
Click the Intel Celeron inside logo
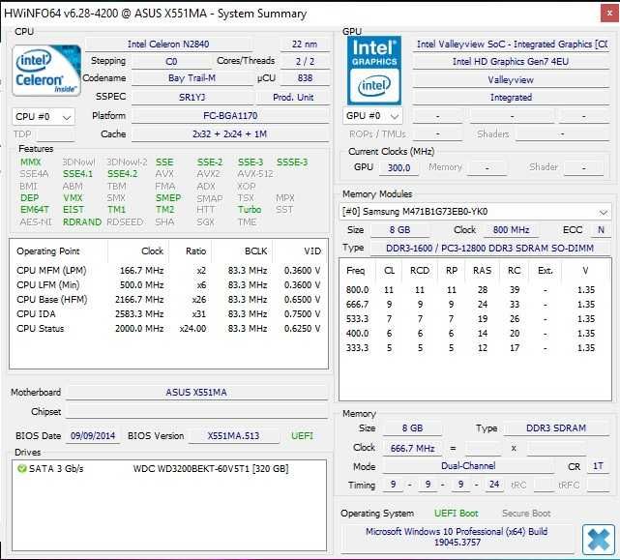46,71
